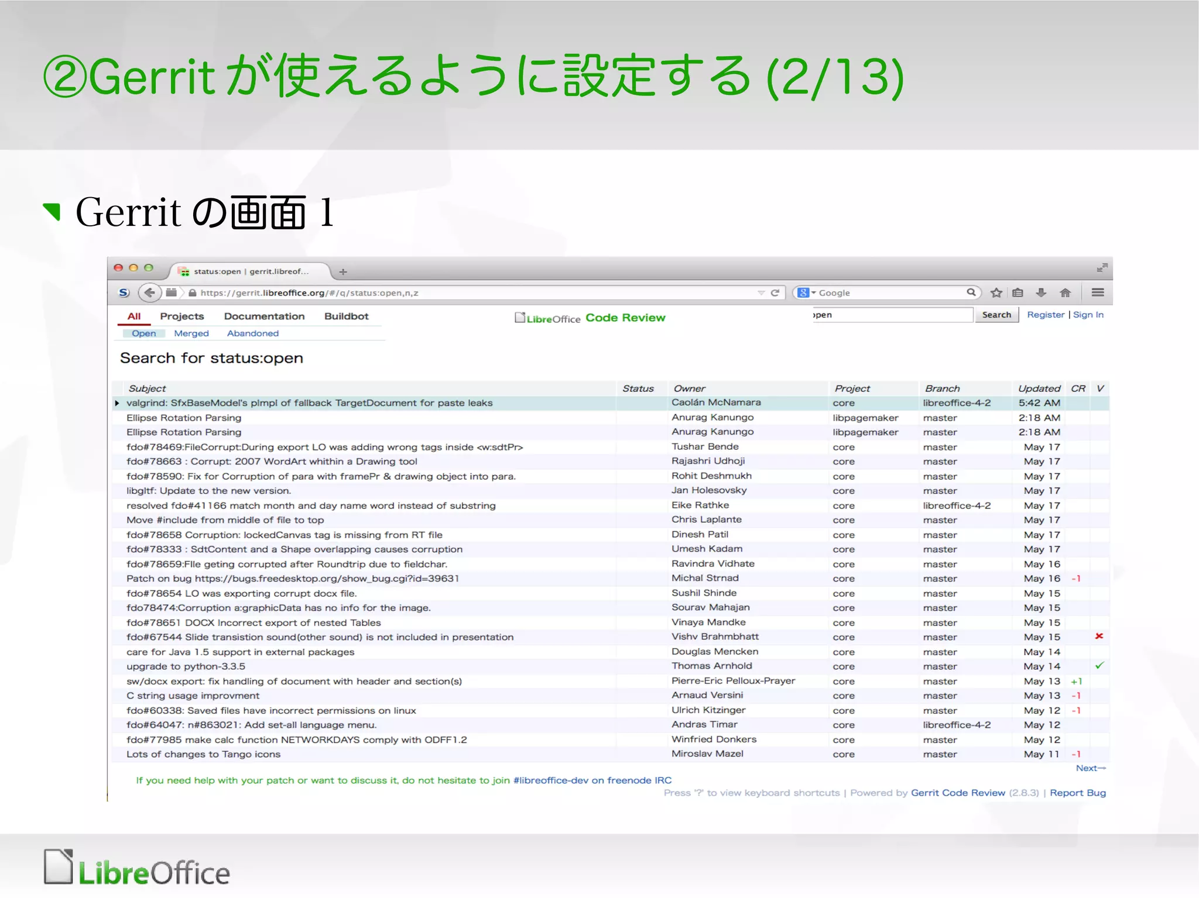
Task: Enter full screen with the expand arrows icon
Action: 1102,268
